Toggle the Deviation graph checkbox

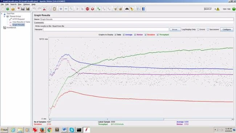click(x=146, y=35)
